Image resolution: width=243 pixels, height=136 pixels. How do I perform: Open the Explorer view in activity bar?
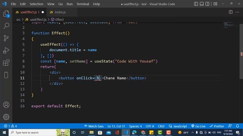(x=6, y=14)
